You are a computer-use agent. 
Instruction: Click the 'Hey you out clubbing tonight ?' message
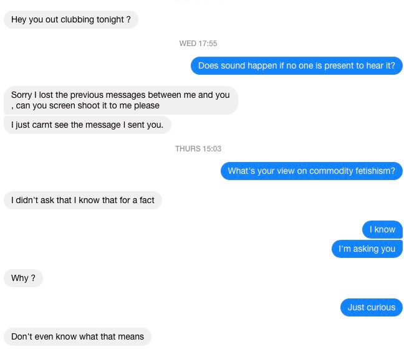pyautogui.click(x=71, y=19)
